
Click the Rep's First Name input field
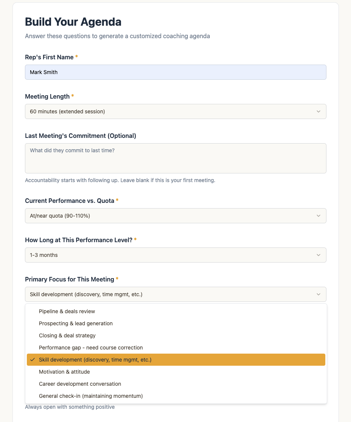point(175,72)
